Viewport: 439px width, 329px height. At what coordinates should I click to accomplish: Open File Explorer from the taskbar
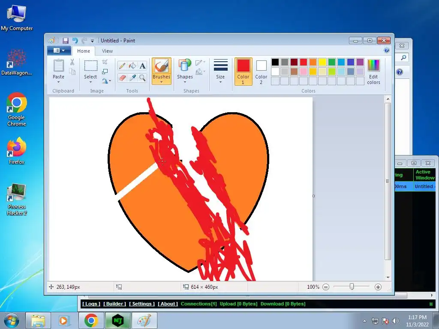pyautogui.click(x=38, y=320)
